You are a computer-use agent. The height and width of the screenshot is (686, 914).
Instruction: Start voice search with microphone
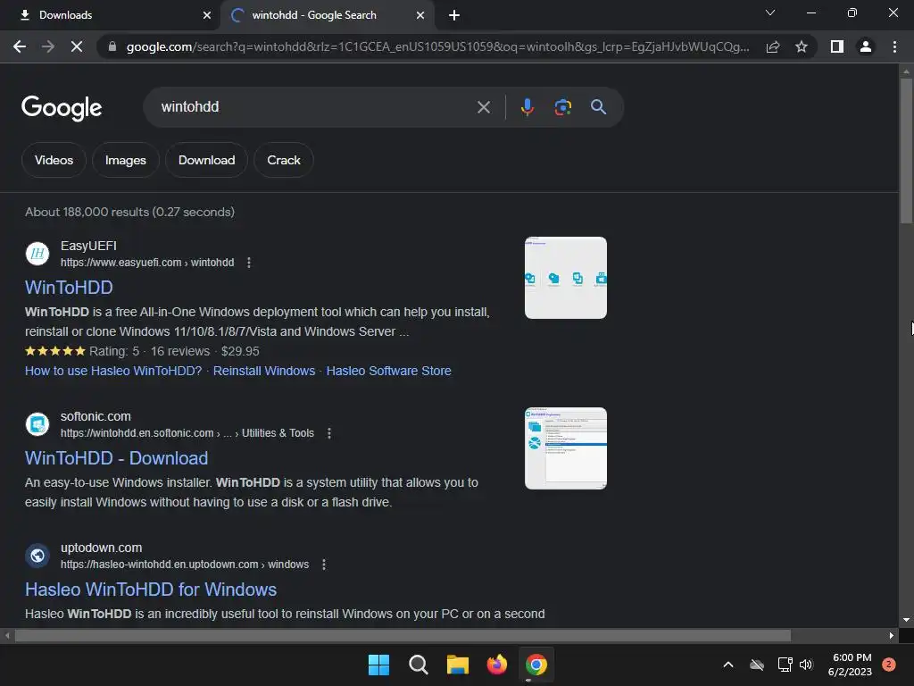coord(528,107)
